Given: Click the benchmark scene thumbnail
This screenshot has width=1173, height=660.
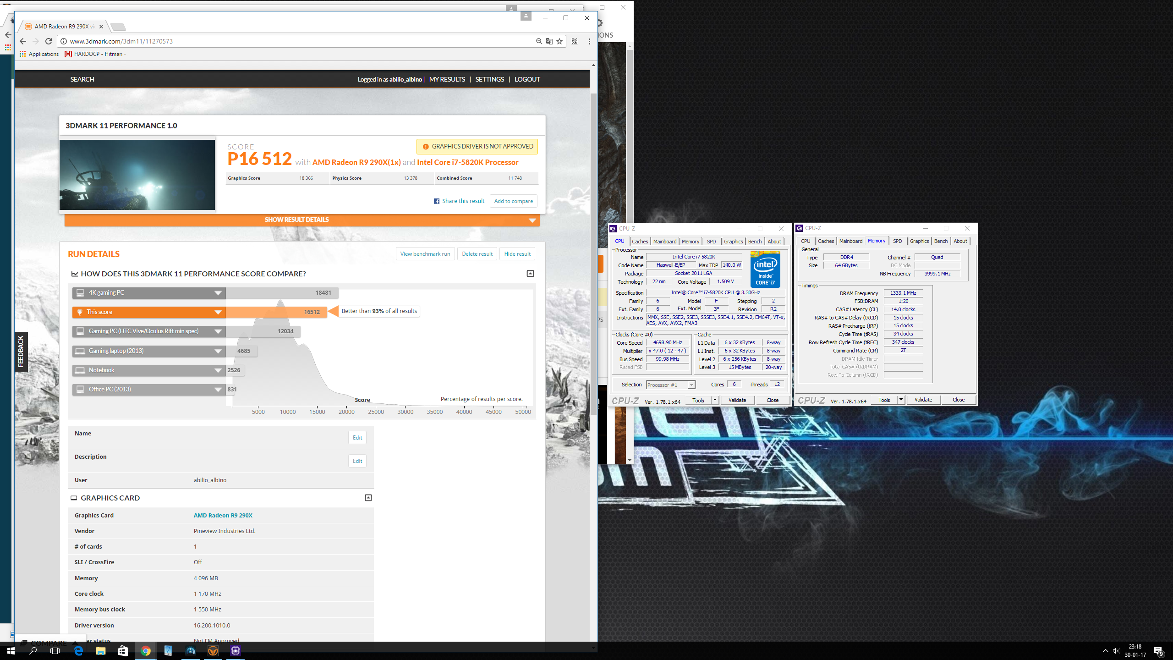Looking at the screenshot, I should click(x=137, y=175).
